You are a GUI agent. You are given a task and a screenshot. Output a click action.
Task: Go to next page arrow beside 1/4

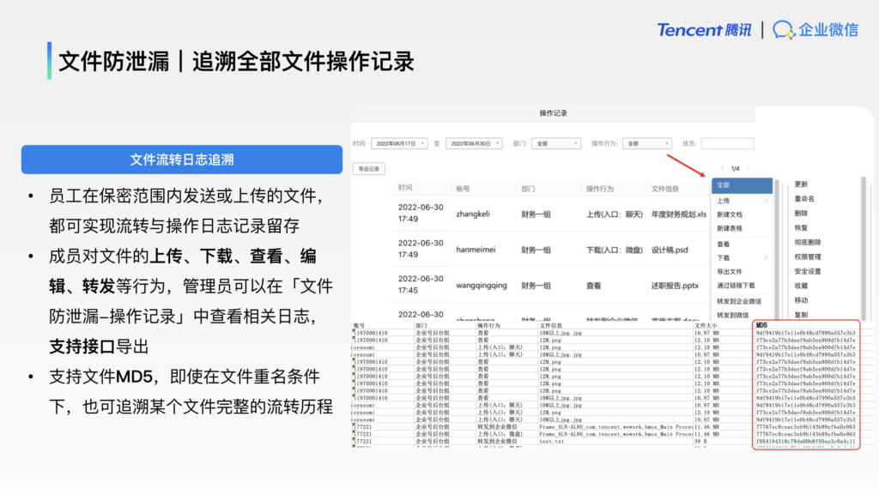pyautogui.click(x=749, y=169)
